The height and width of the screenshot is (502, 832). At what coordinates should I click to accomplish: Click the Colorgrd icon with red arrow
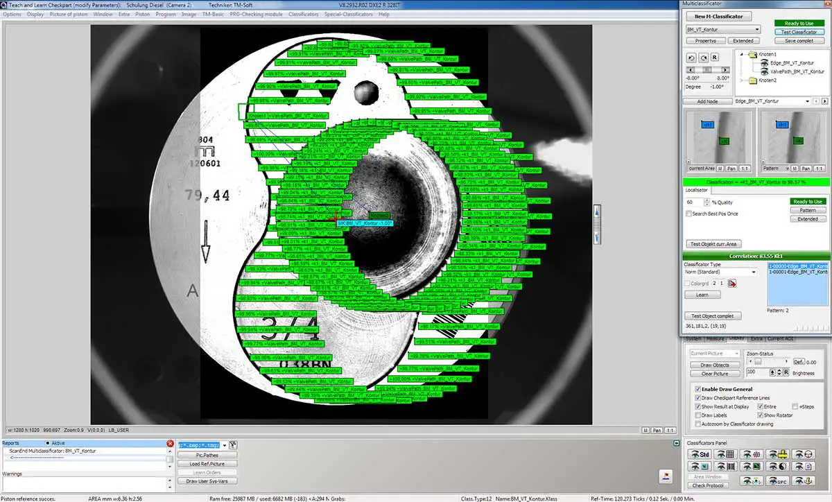coord(732,283)
